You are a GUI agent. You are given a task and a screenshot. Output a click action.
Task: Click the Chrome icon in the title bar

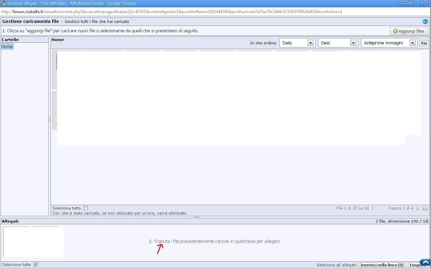(3, 3)
